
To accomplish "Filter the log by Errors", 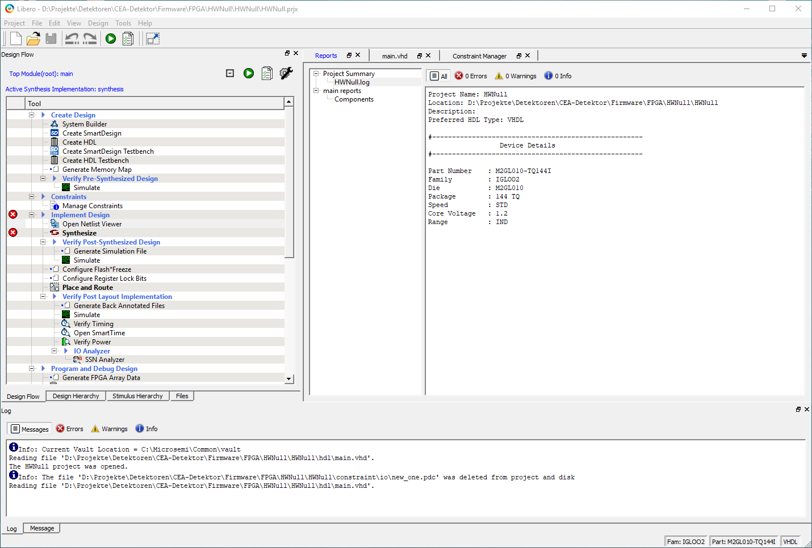I will [70, 429].
